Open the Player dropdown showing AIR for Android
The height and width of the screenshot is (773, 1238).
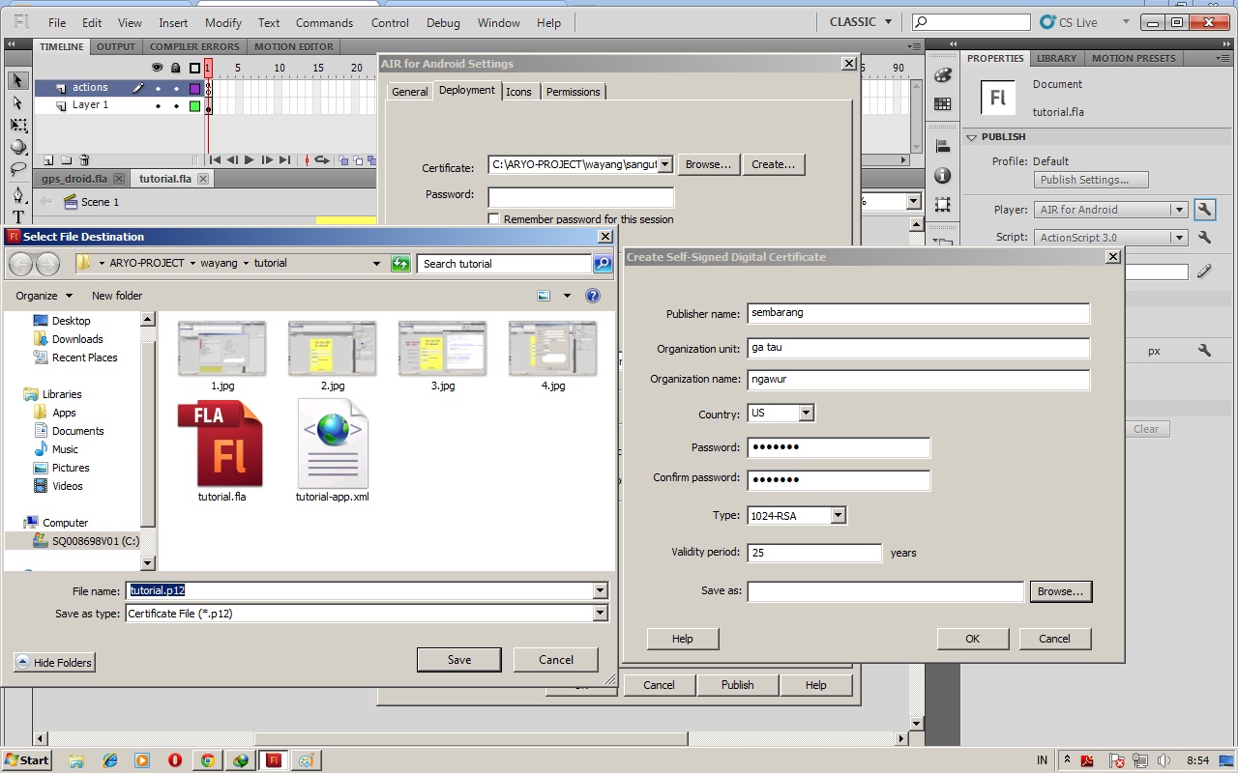click(x=1179, y=209)
